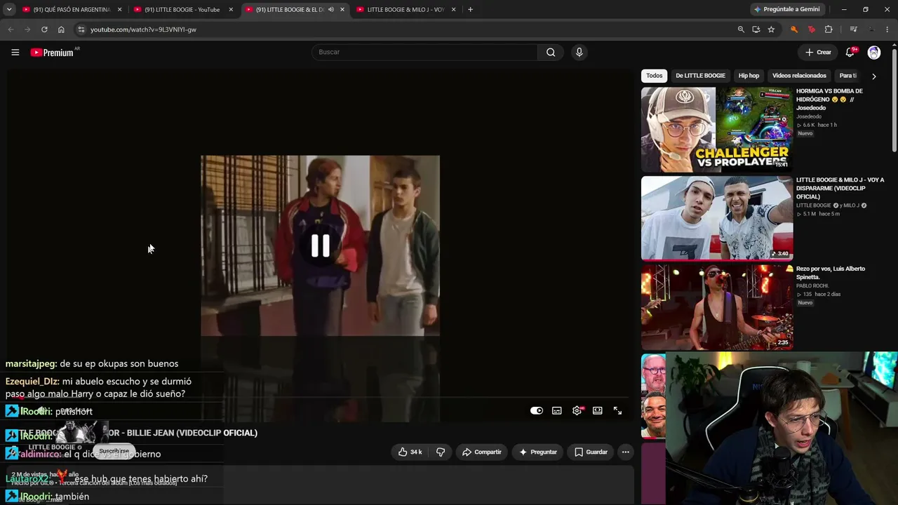This screenshot has height=505, width=898.
Task: Subscribe using 'Suscribirse' button
Action: 114,451
